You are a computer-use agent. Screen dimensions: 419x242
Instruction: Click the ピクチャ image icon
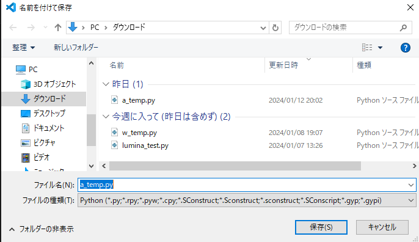tap(26, 143)
